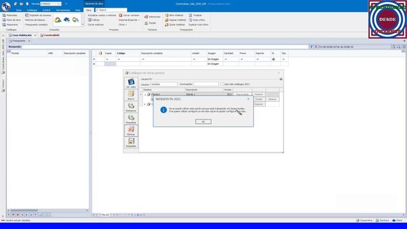Click the left panel horizontal scrollbar
407x229 pixels.
pyautogui.click(x=48, y=211)
